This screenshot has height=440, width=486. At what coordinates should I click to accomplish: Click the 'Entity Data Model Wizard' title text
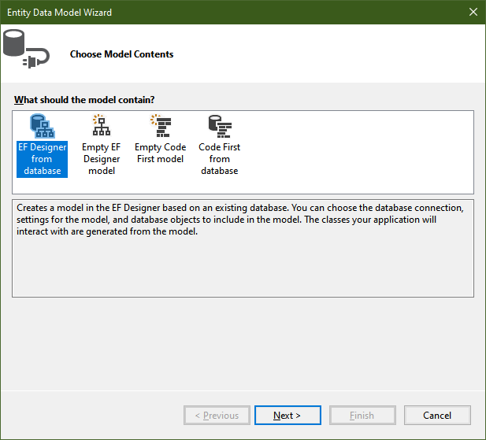[x=60, y=13]
